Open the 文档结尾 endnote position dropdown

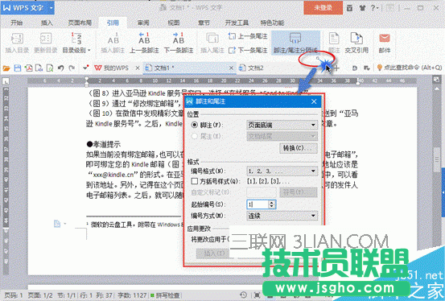click(282, 136)
